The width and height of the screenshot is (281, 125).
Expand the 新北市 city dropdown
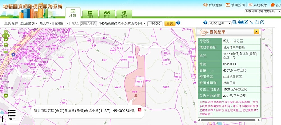point(46,23)
